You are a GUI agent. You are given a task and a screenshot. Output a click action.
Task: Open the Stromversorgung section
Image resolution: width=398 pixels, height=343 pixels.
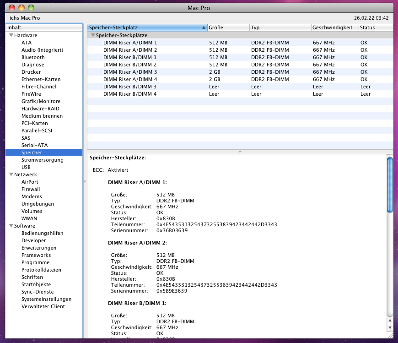click(43, 160)
